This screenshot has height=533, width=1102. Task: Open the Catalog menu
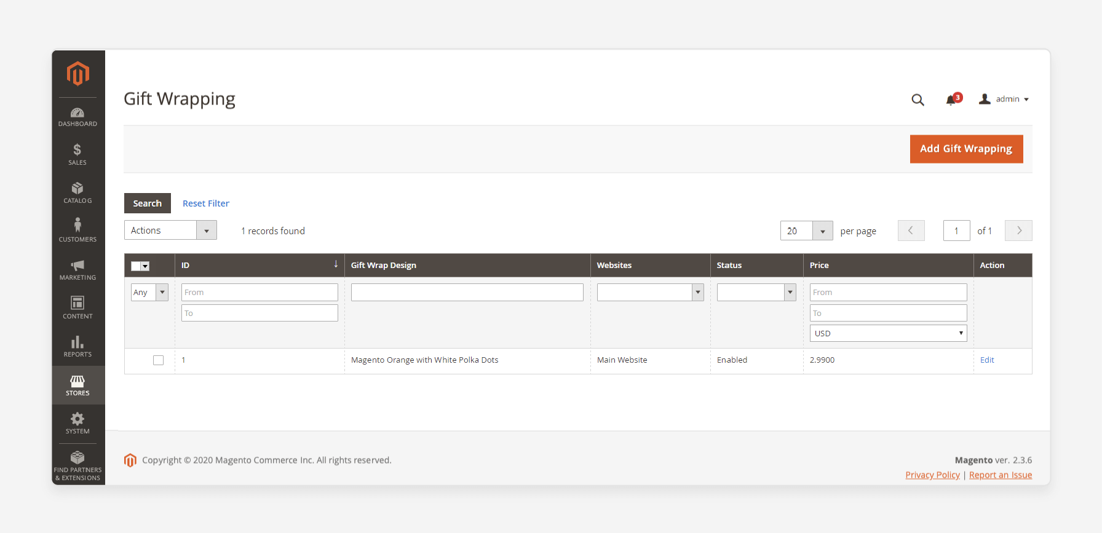tap(77, 194)
